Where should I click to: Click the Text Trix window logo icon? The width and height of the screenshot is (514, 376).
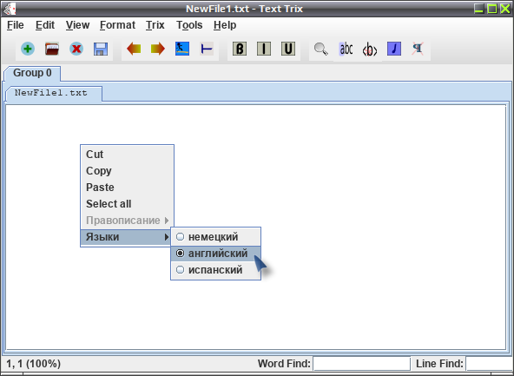(x=10, y=9)
